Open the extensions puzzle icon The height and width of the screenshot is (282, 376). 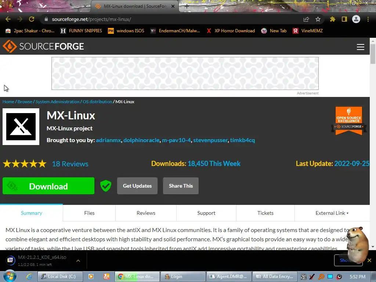332,19
